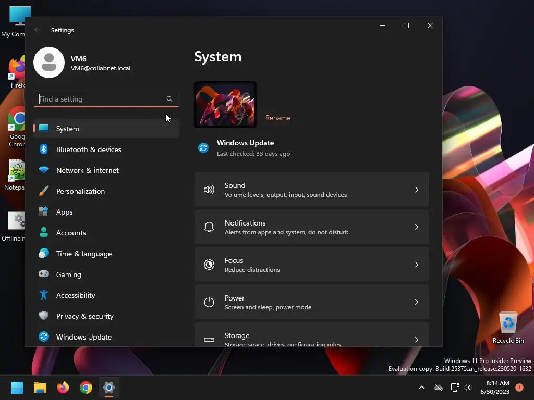The height and width of the screenshot is (400, 534).
Task: Open Gaming settings
Action: click(106, 274)
